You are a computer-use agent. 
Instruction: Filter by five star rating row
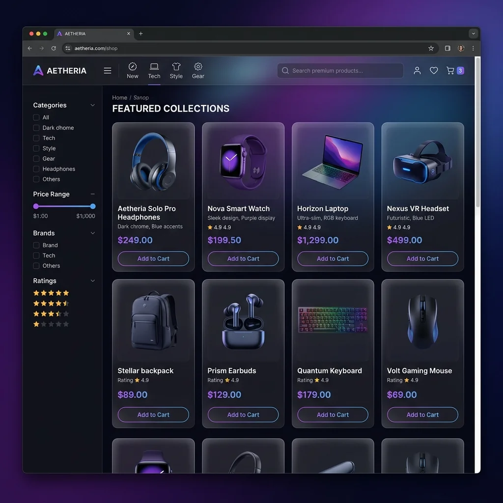51,293
